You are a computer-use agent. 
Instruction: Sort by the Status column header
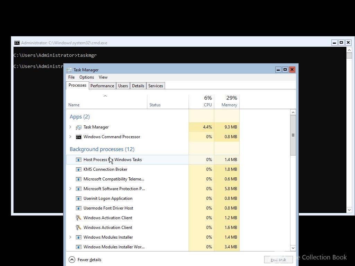(168, 101)
